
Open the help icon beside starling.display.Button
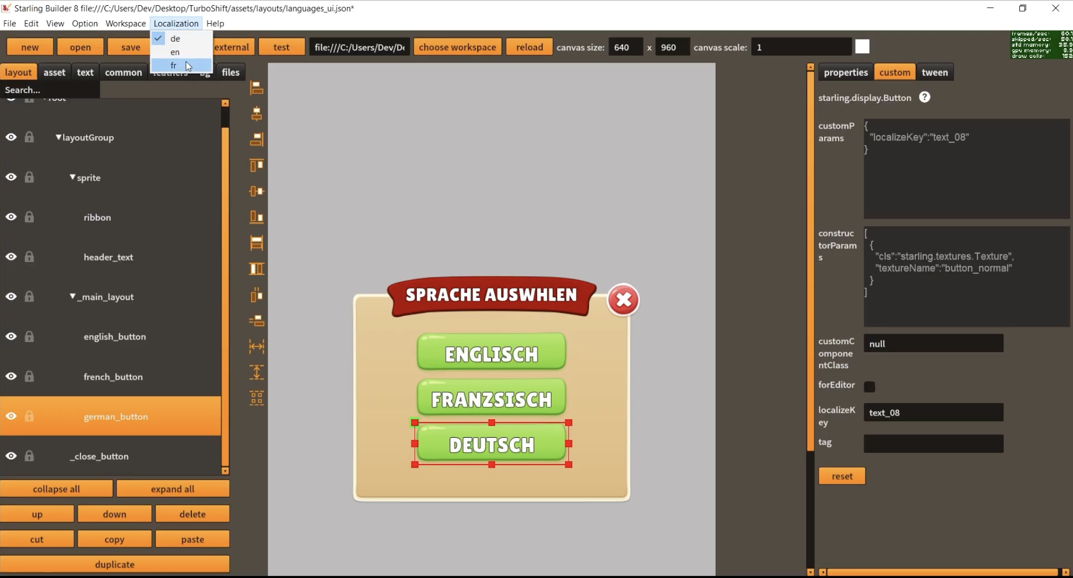(x=924, y=97)
